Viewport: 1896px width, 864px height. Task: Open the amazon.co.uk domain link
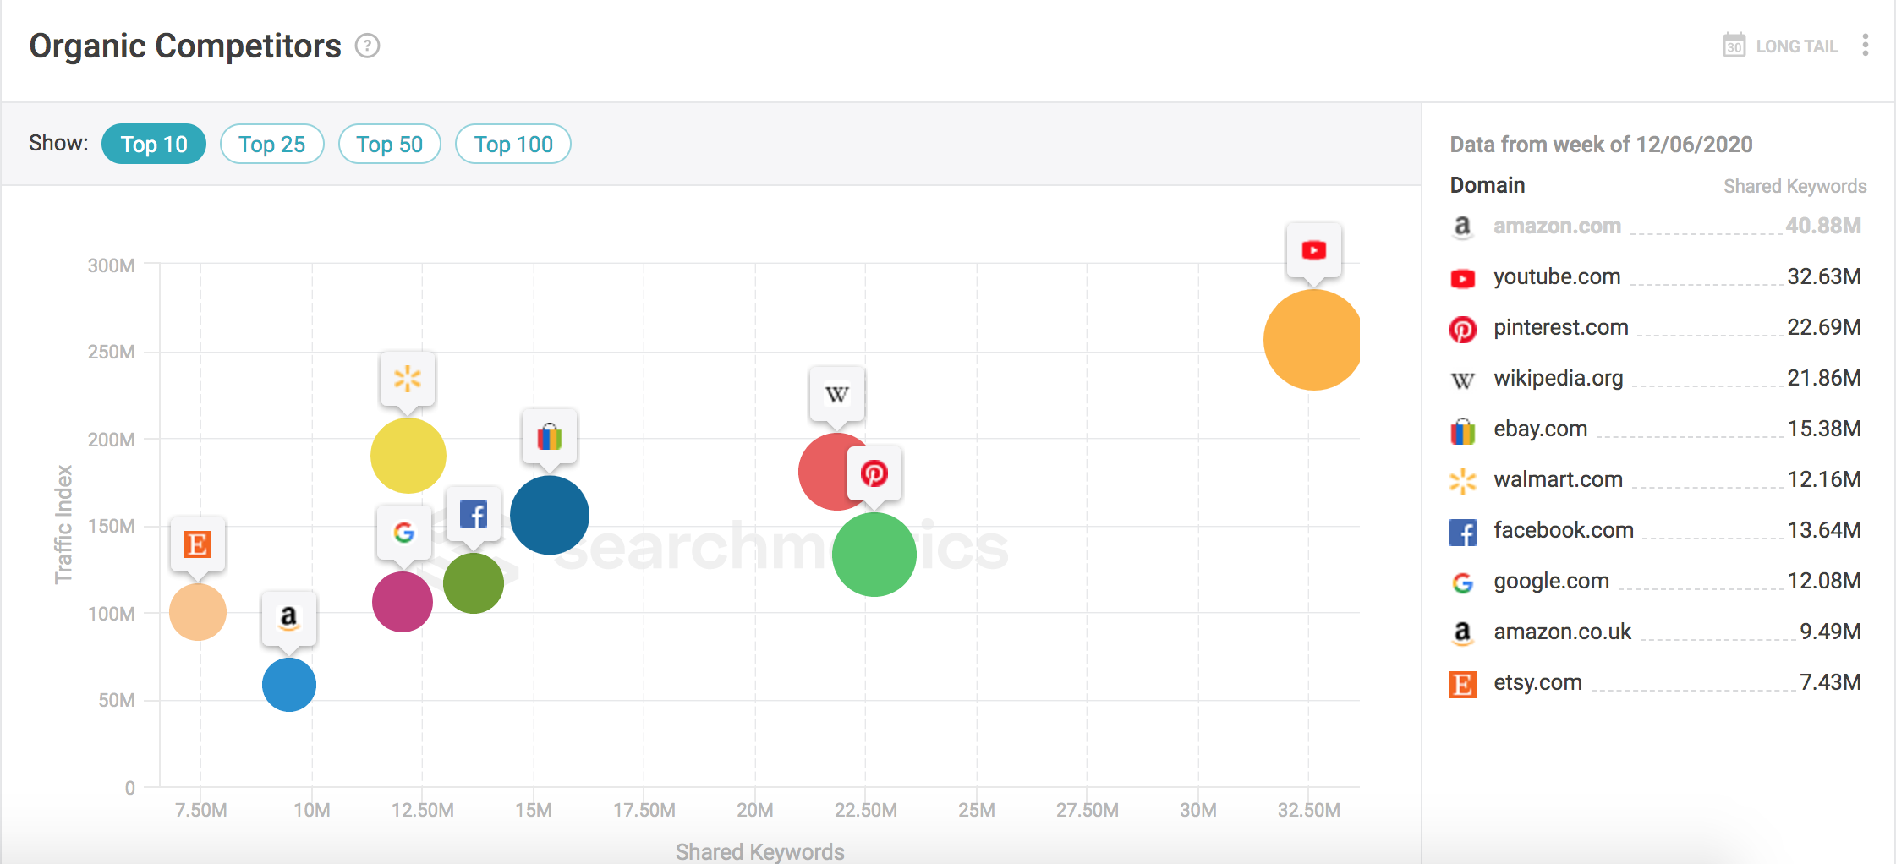coord(1562,632)
